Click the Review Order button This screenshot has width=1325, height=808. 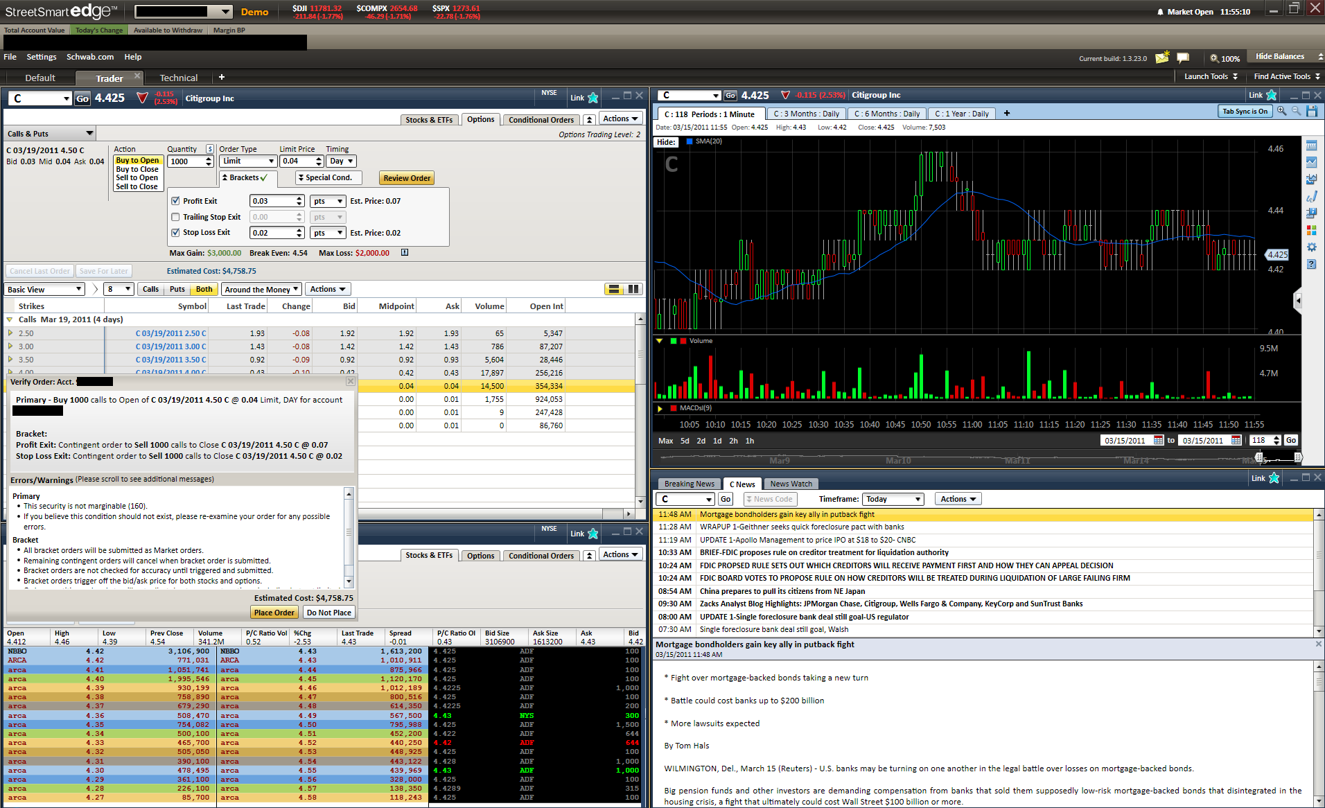click(x=407, y=178)
